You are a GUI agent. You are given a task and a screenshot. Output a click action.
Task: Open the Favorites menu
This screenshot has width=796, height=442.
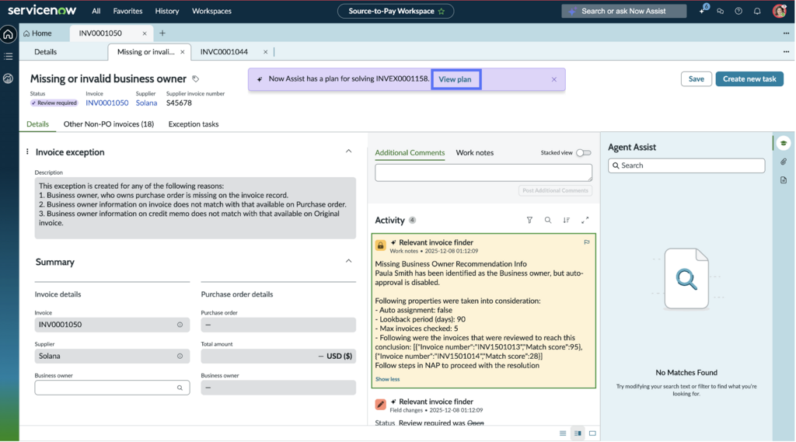click(x=127, y=11)
